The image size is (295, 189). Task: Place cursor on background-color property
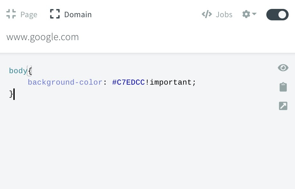(65, 82)
